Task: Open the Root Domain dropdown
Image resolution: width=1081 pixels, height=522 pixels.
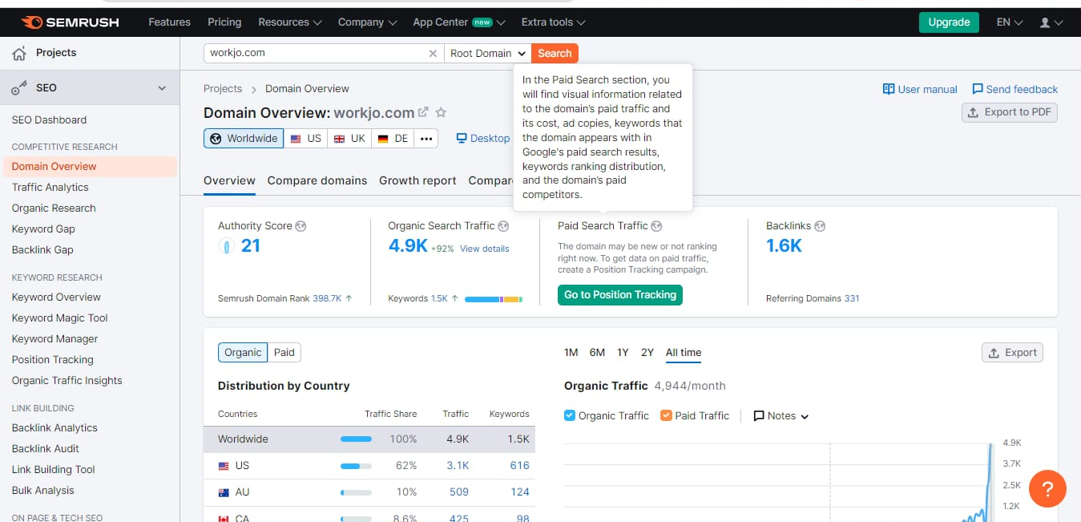Action: (488, 54)
